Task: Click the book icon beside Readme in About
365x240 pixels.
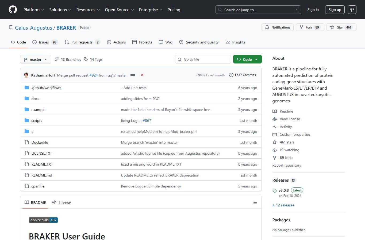Action: coord(275,111)
